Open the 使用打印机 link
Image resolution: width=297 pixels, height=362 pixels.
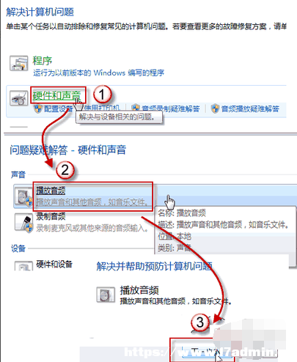click(x=102, y=108)
